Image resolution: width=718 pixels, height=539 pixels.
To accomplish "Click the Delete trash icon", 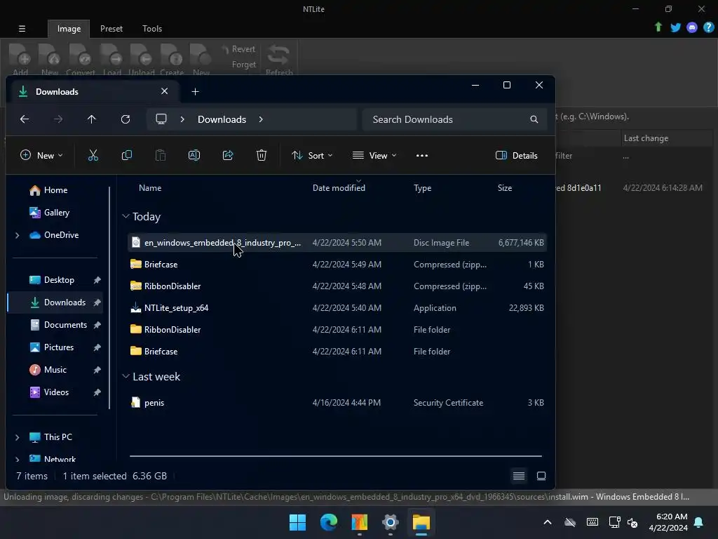I will (x=262, y=155).
